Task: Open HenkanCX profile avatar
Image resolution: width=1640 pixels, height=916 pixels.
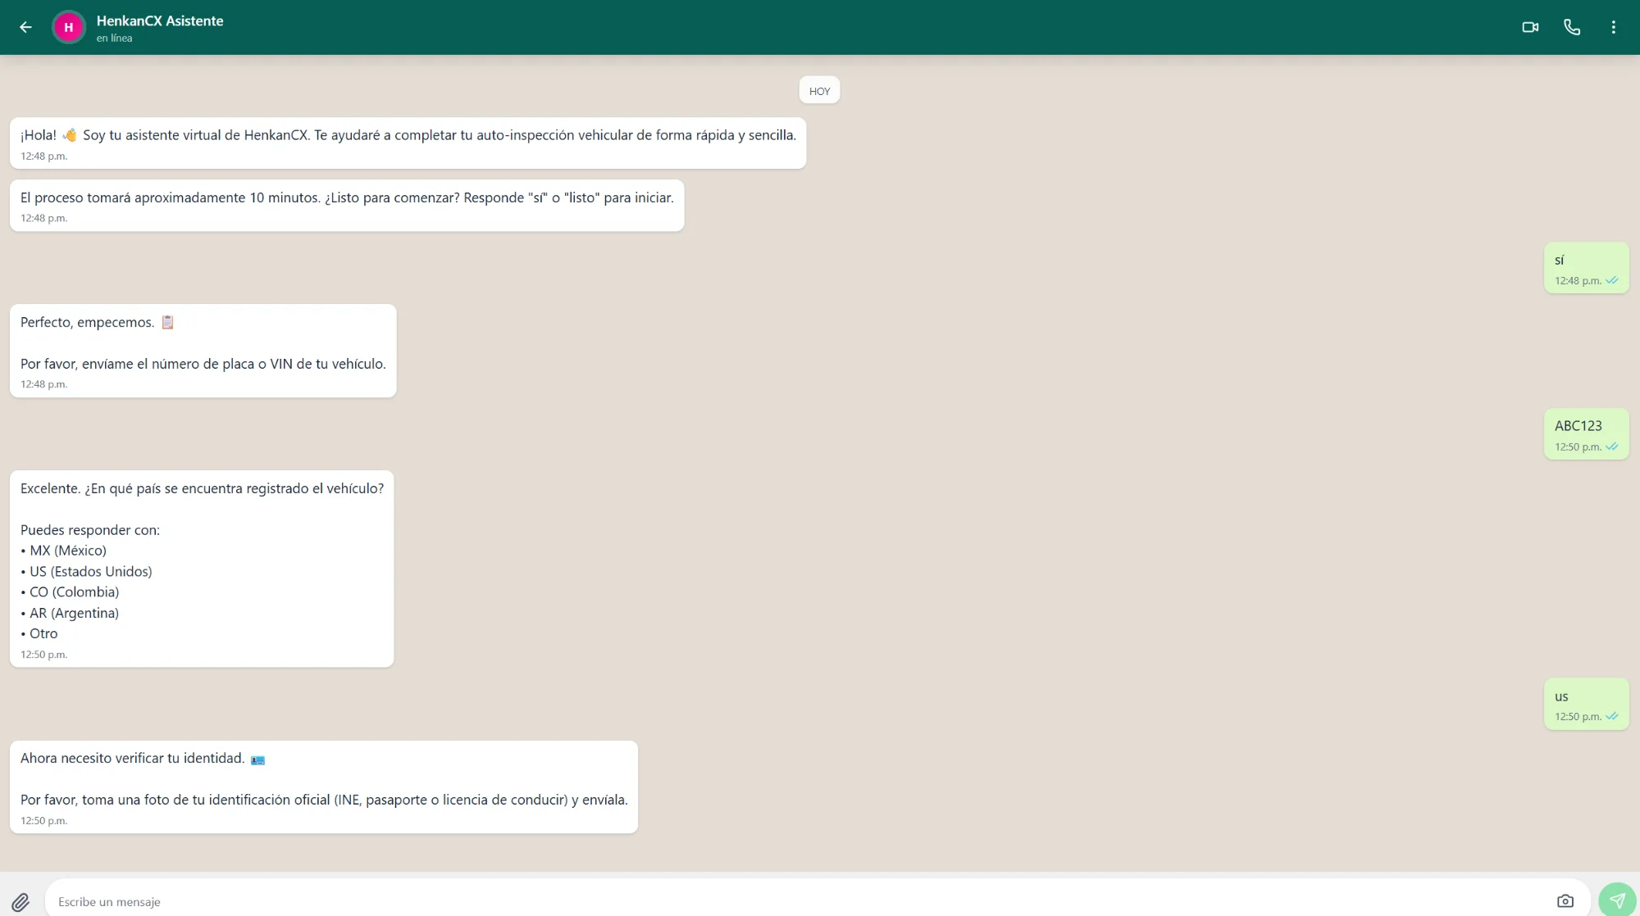Action: (69, 27)
